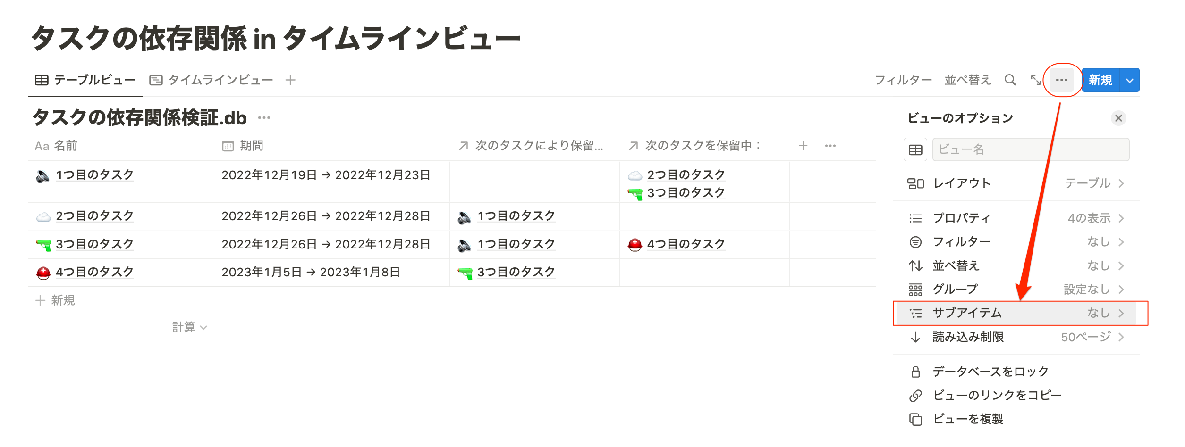
Task: Close the view options panel
Action: tap(1118, 118)
